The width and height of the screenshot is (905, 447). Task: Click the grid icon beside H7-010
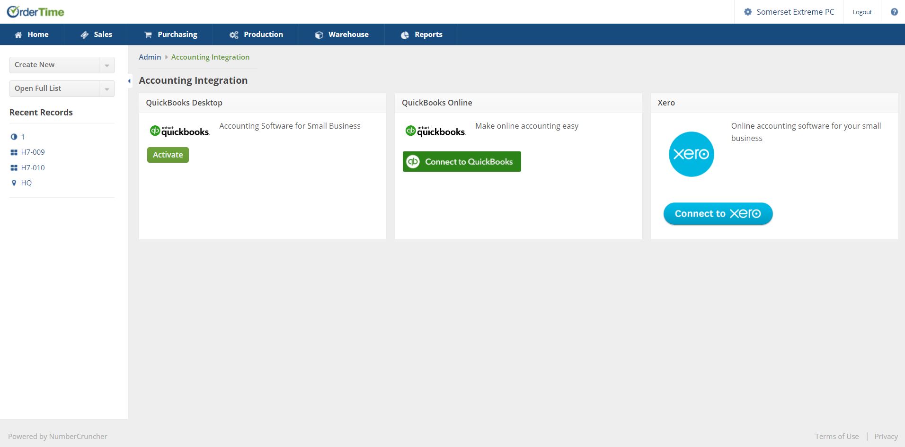(x=14, y=168)
